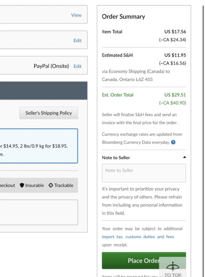Focus the Note to Seller text field
Image resolution: width=205 pixels, height=277 pixels.
(x=144, y=173)
